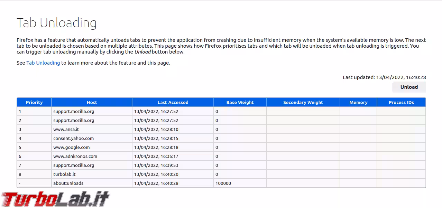This screenshot has height=208, width=442.
Task: Select the turbolab.it table row
Action: pos(138,174)
